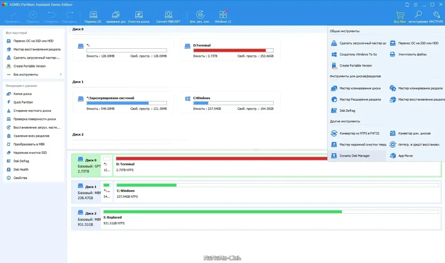The image size is (445, 263).
Task: Choose Сделать загрузочный мастер in tools menu
Action: [358, 43]
